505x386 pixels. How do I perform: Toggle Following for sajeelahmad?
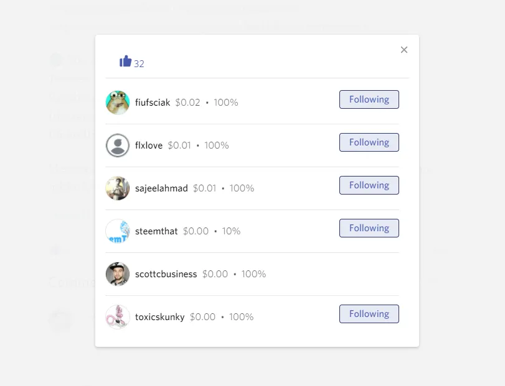pyautogui.click(x=369, y=185)
